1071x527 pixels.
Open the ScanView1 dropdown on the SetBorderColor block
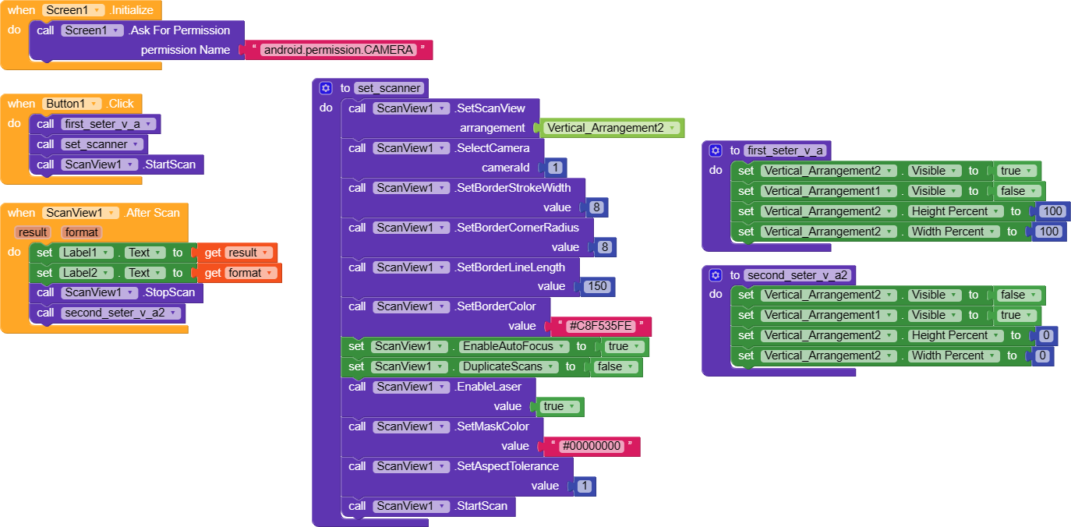coord(412,306)
